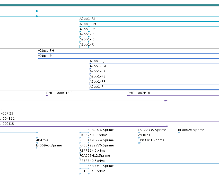
Task: Click the A2bp1-PI protein feature label
Action: [x=97, y=87]
